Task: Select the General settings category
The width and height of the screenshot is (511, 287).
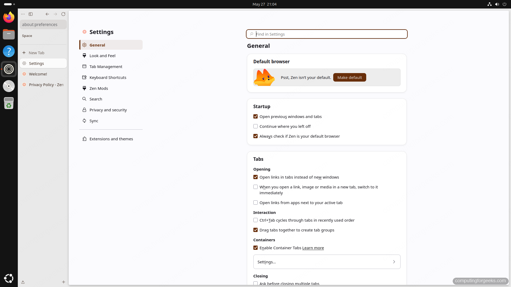Action: 111,45
